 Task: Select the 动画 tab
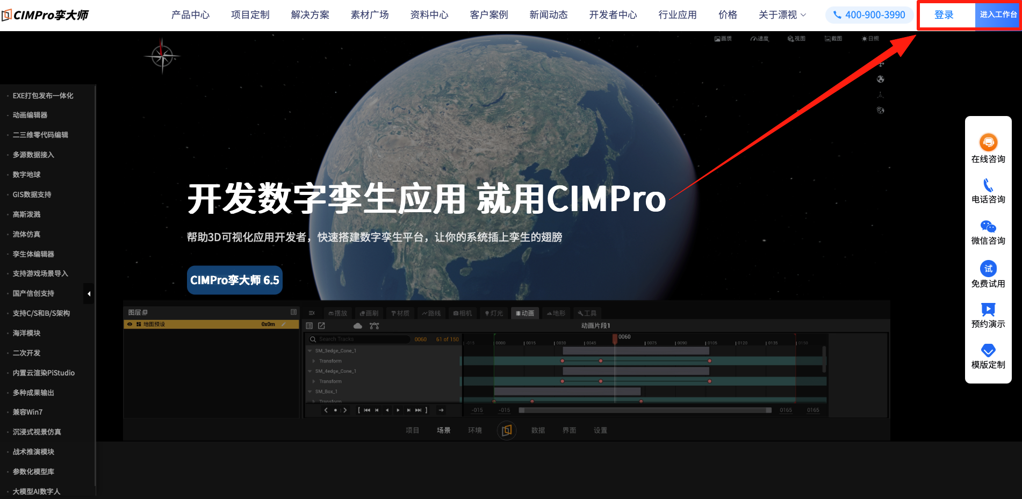coord(525,313)
